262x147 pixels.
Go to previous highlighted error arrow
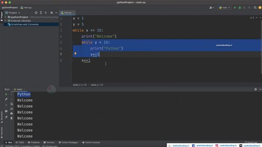[x=257, y=18]
